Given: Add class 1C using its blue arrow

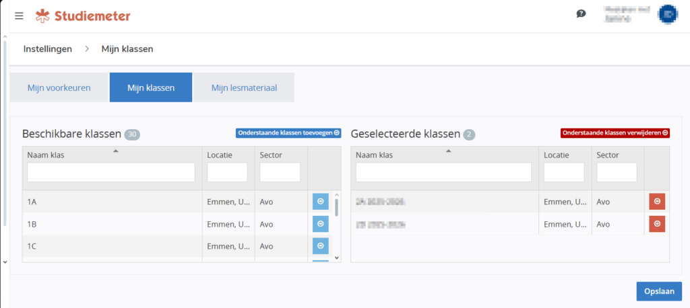Looking at the screenshot, I should click(320, 246).
